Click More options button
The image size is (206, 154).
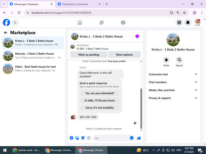124,55
